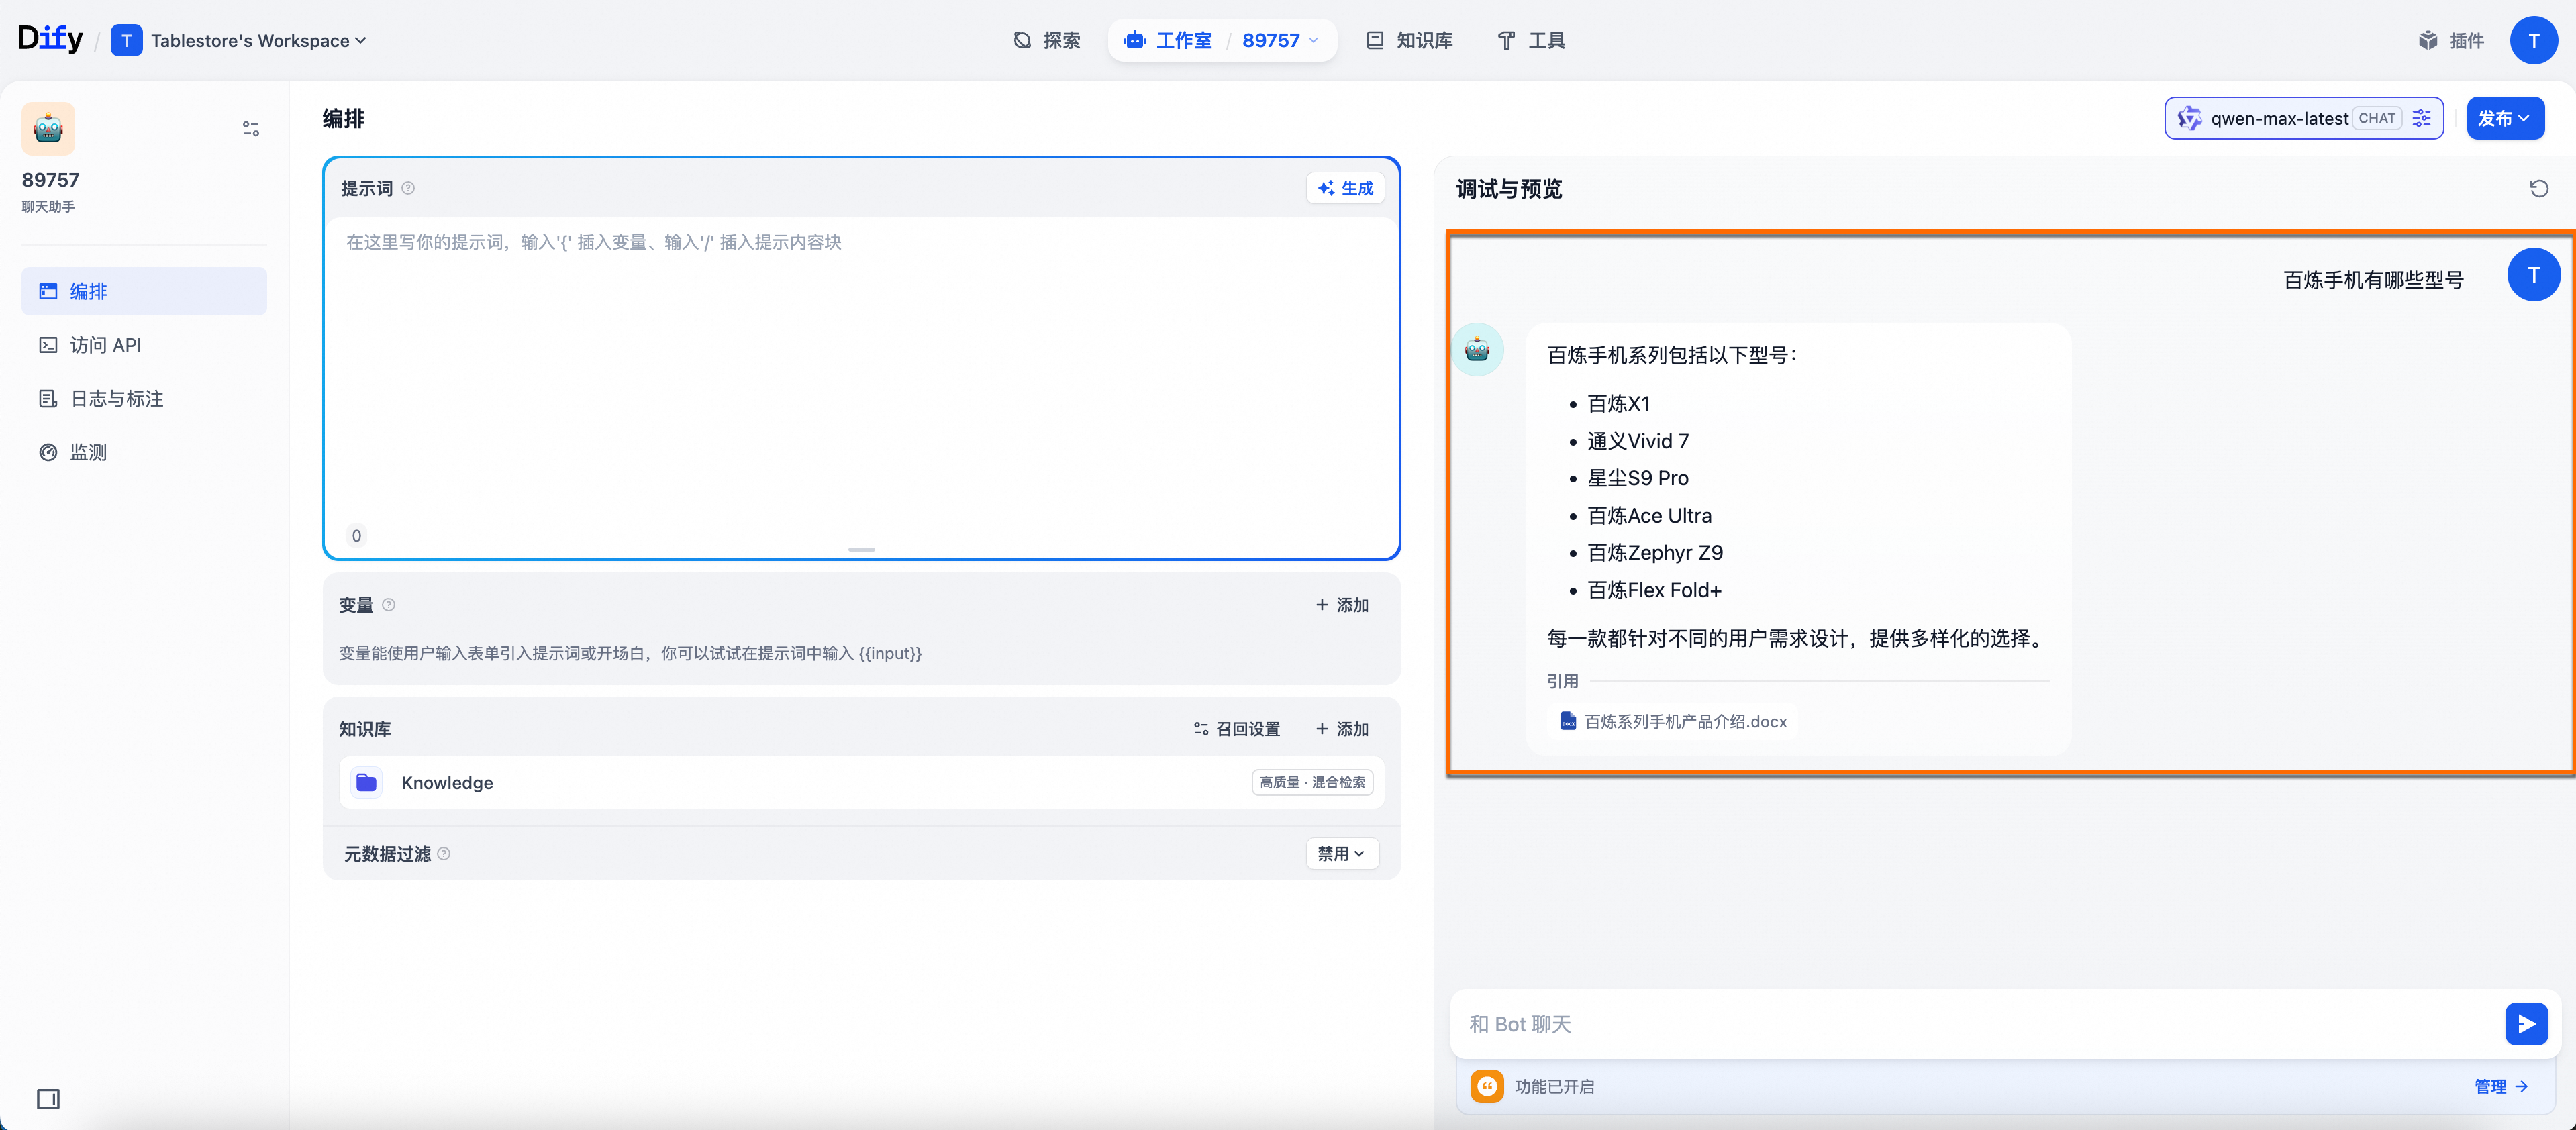This screenshot has width=2576, height=1130.
Task: Open the cited 百炼系列手机产品介绍.docx file
Action: click(x=1673, y=722)
